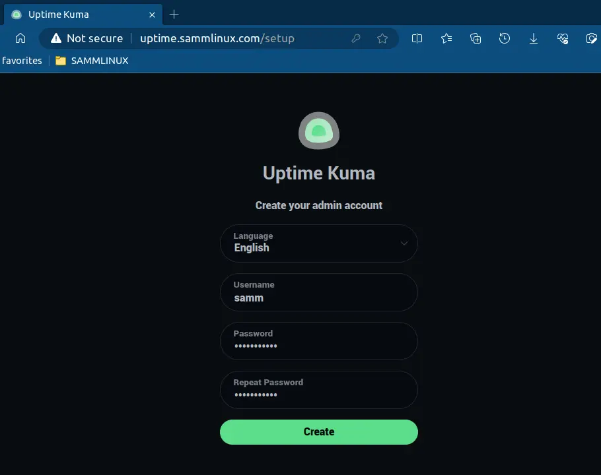Select the Uptime Kuma browser tab
Image resolution: width=601 pixels, height=475 pixels.
[83, 15]
